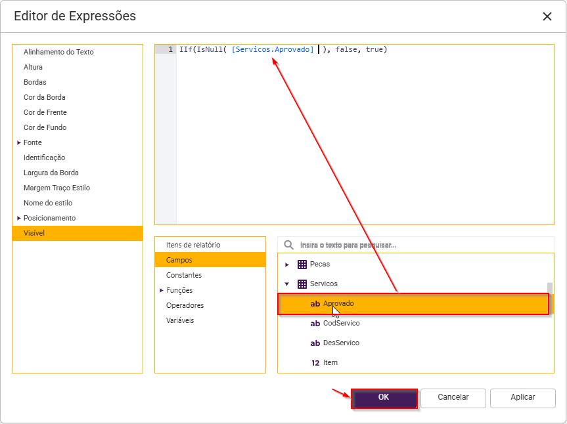The height and width of the screenshot is (424, 567).
Task: Close the Editor de Expressões dialog
Action: 547,16
